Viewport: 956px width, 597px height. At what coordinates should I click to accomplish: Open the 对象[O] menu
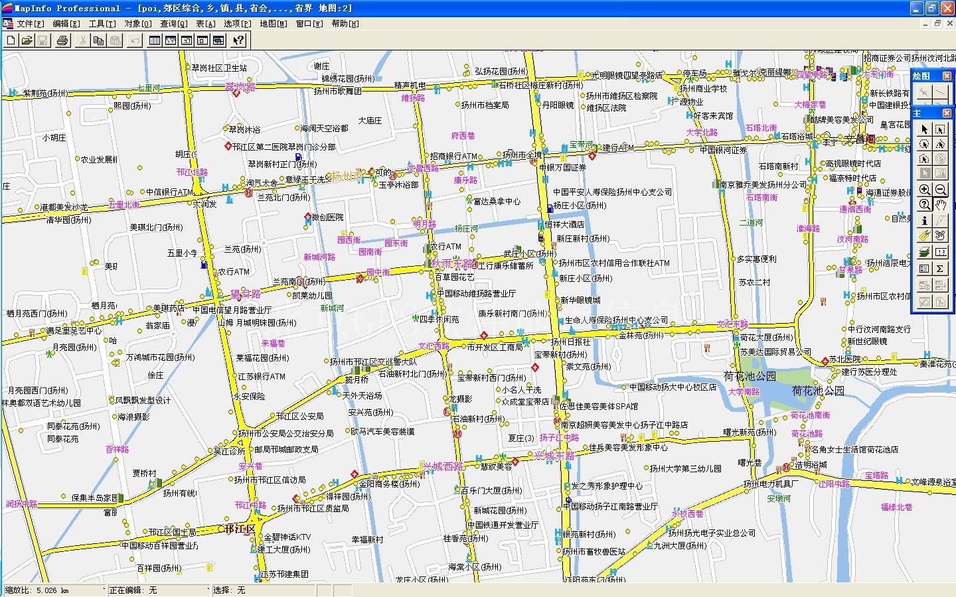click(138, 24)
